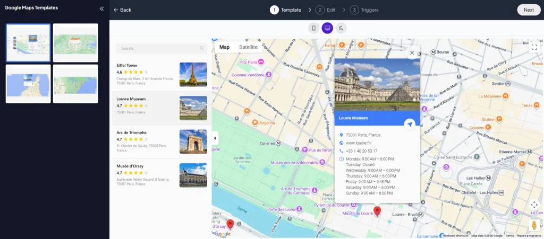Select the Map view tab
The image size is (544, 239).
(224, 47)
